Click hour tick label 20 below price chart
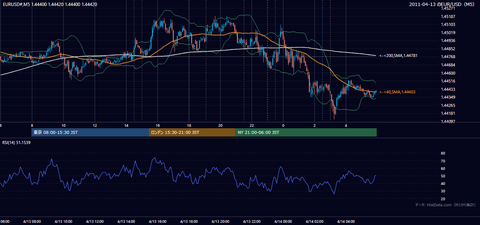 (x=220, y=125)
